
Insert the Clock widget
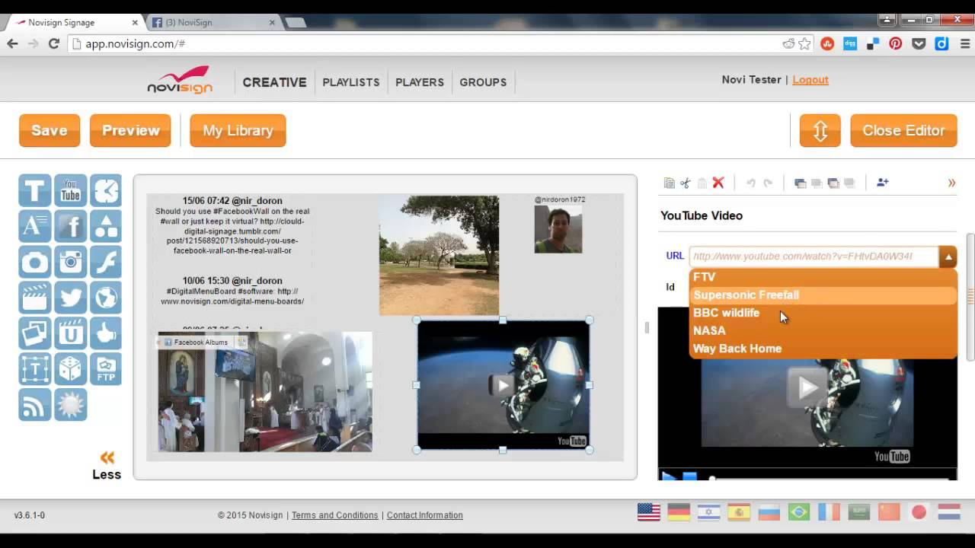[106, 190]
